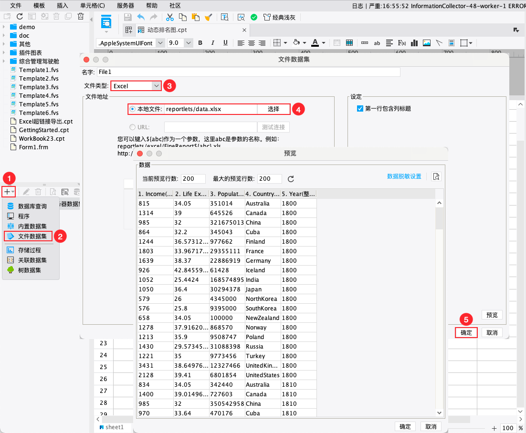Click the format painter brush icon
The width and height of the screenshot is (526, 433).
(208, 18)
